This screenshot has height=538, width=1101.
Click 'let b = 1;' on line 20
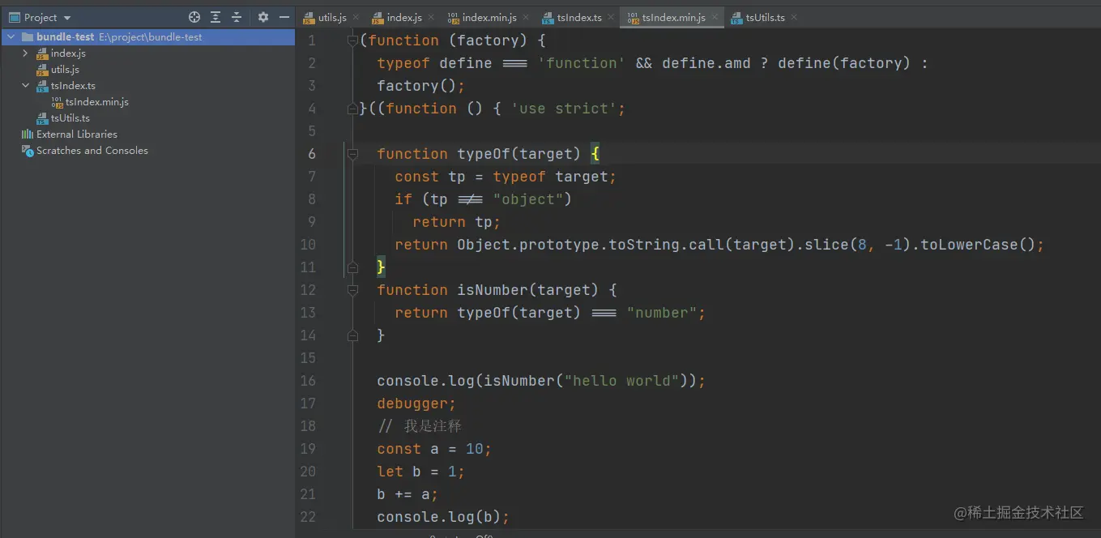coord(420,472)
